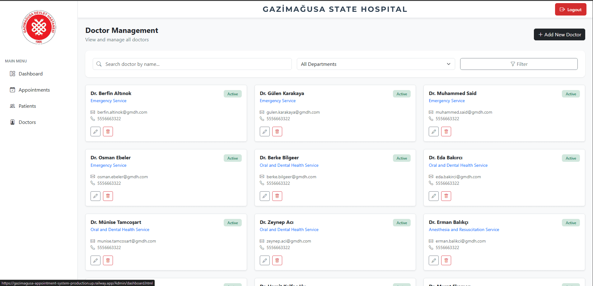Screen dimensions: 593x286
Task: Delete Dr. Eda Bakırcı with trash icon
Action: (x=446, y=196)
